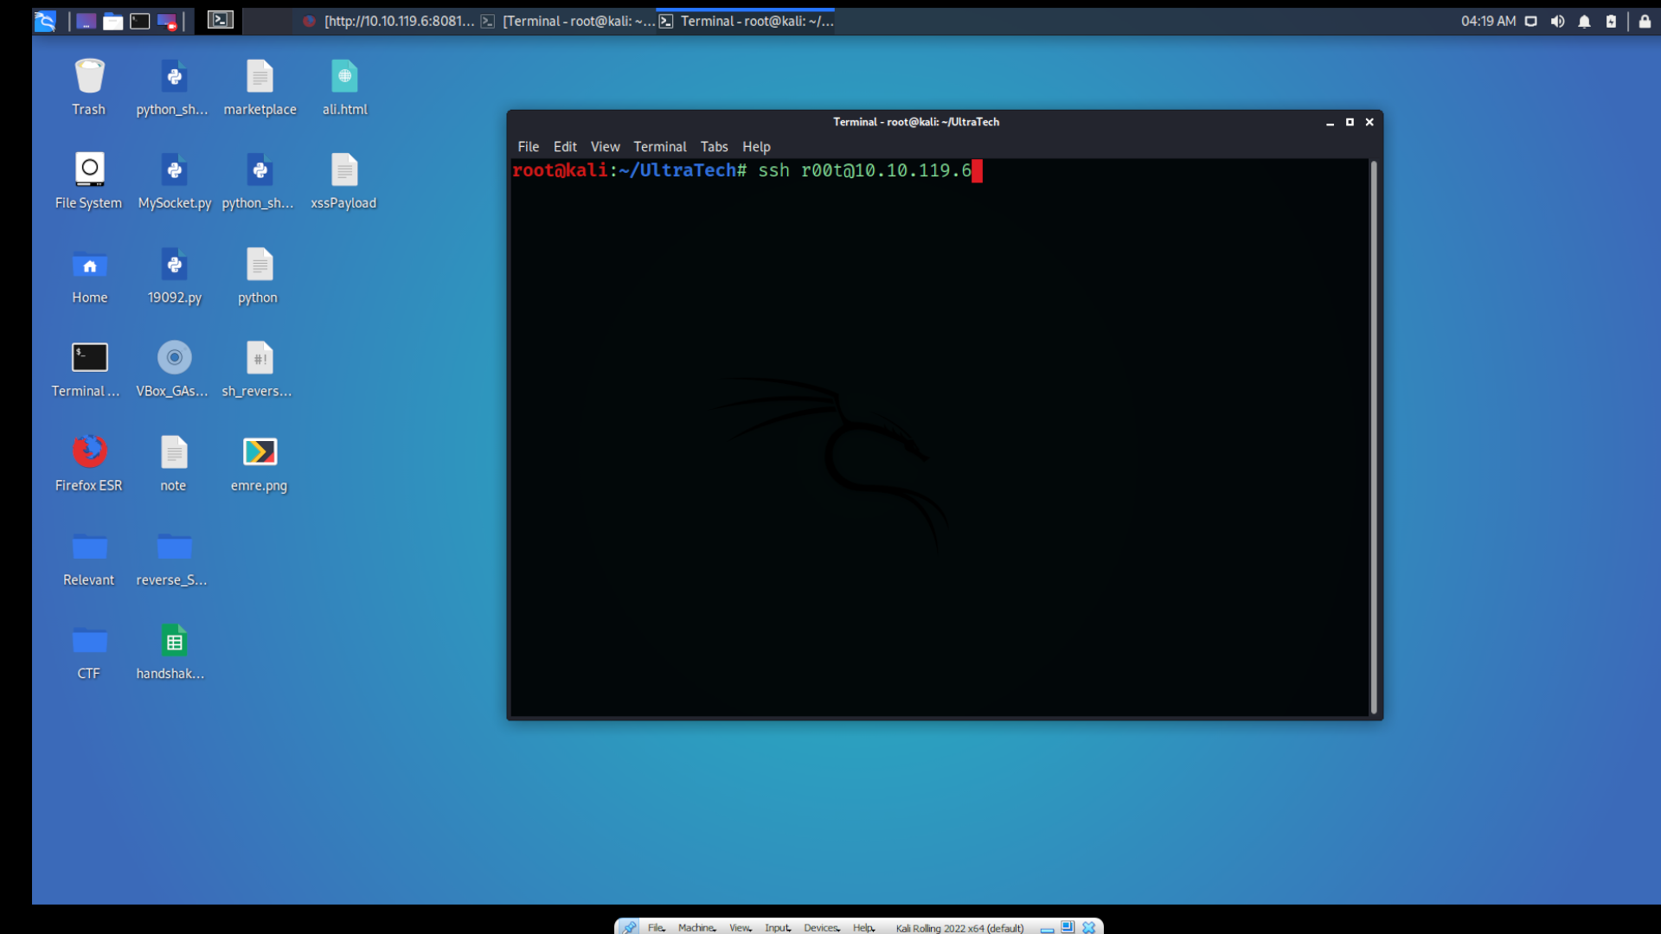Open the MySocket.py Python script
Image resolution: width=1661 pixels, height=934 pixels.
(174, 170)
